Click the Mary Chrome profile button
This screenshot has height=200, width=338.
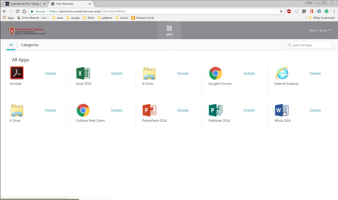click(309, 2)
